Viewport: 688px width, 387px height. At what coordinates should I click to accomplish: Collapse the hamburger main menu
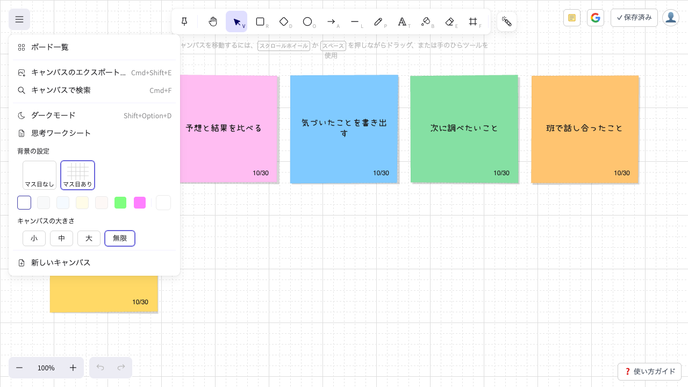tap(19, 19)
